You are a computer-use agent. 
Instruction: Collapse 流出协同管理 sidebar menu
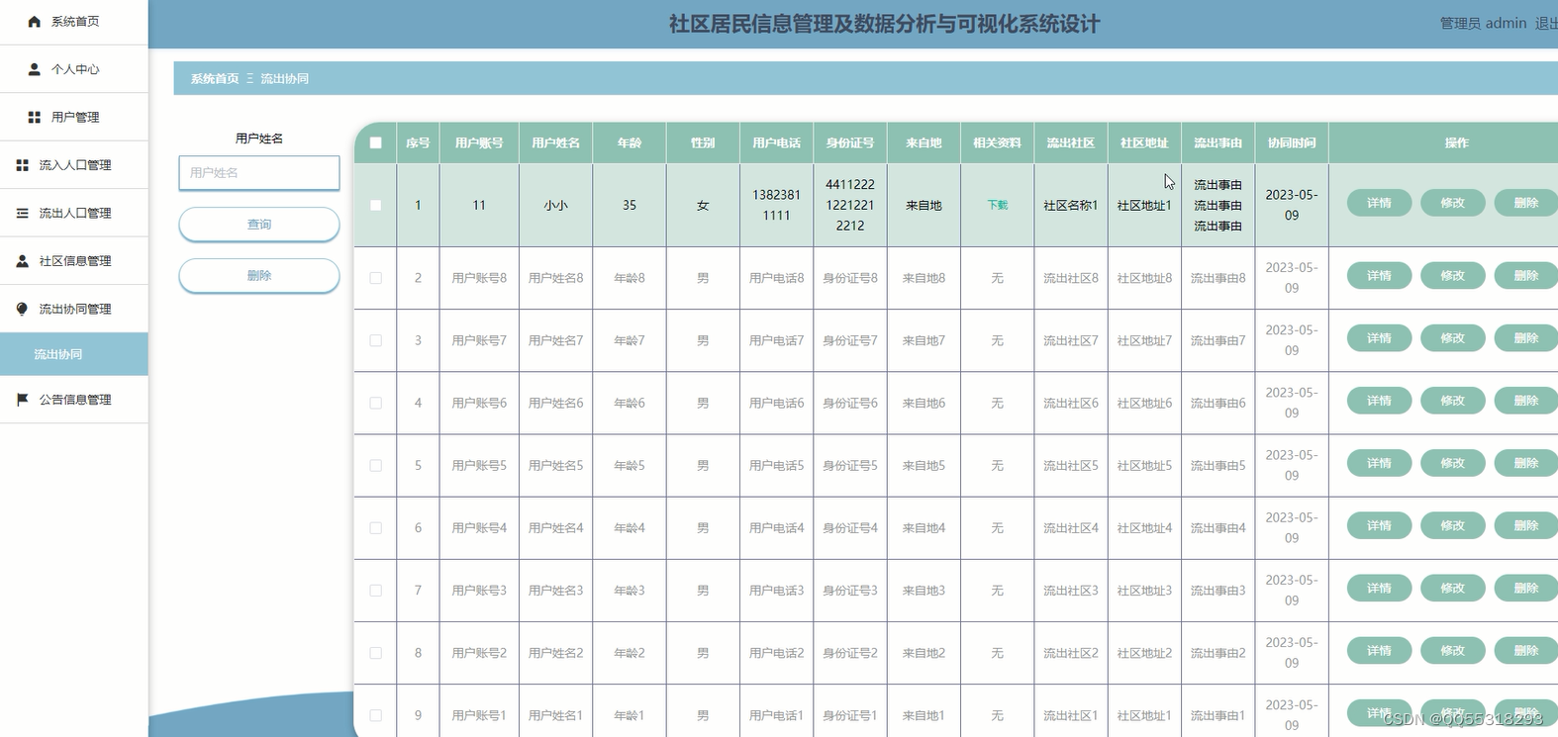[74, 309]
